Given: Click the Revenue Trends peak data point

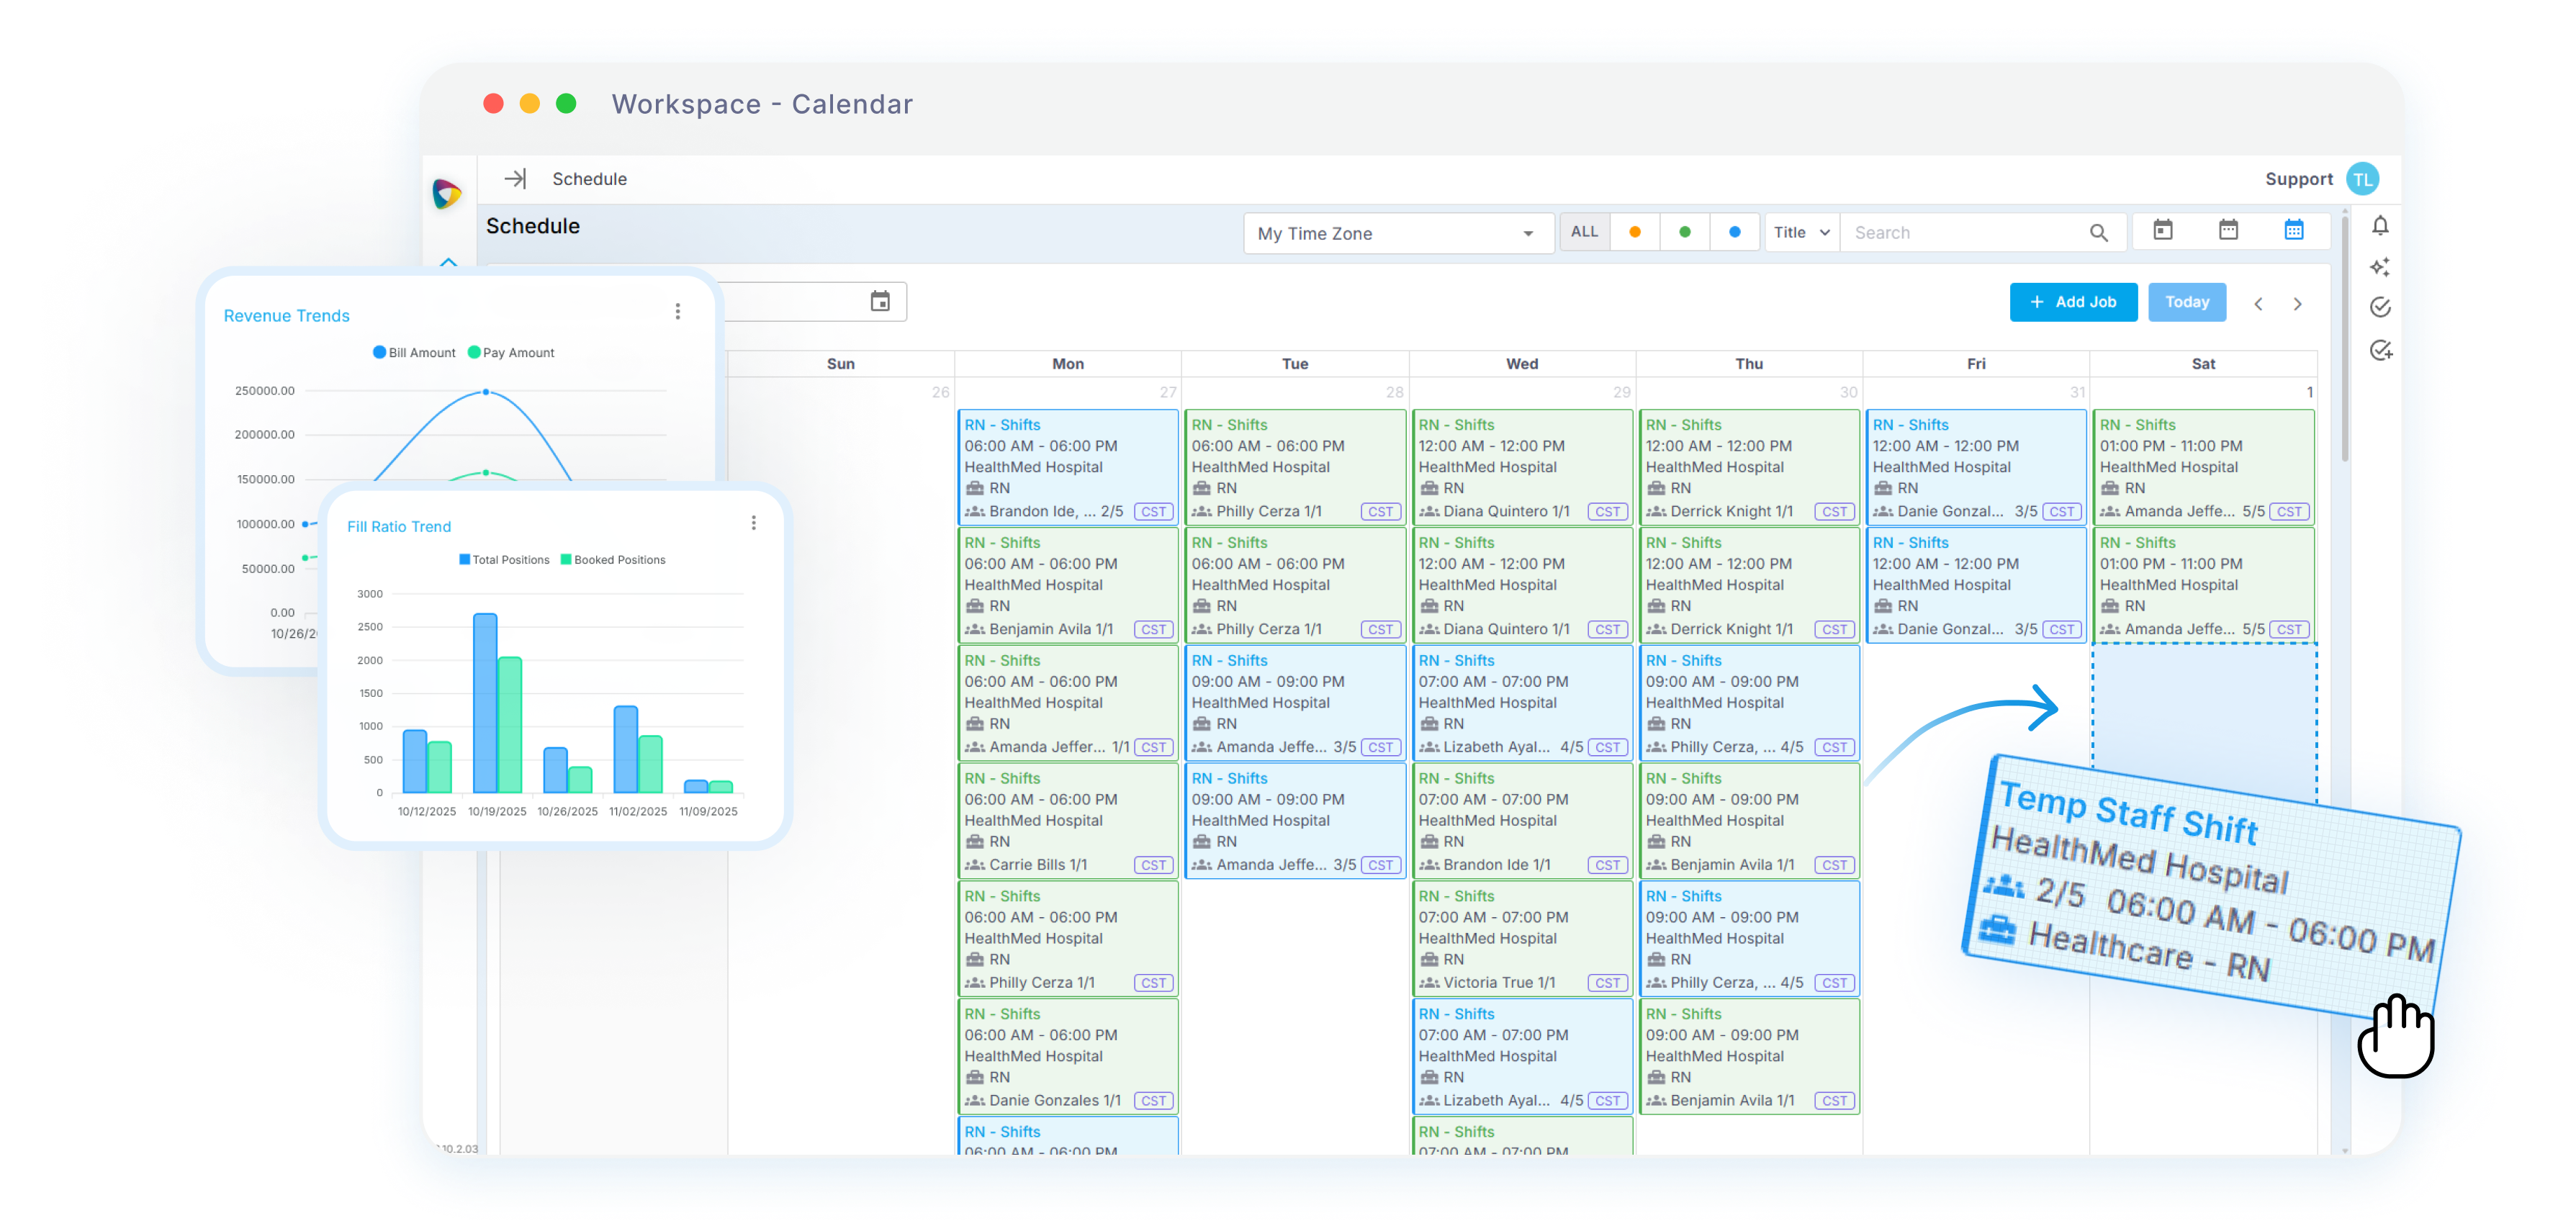Looking at the screenshot, I should tap(486, 392).
